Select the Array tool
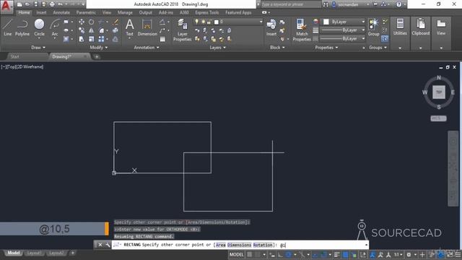This screenshot has width=462, height=260. tap(101, 39)
